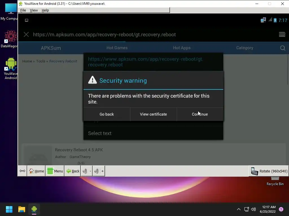Raise volume with the speaker plus button
Viewport: 289px width, 216px height.
[98, 171]
